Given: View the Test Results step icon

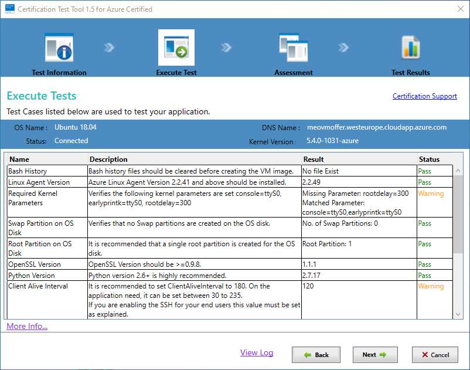Looking at the screenshot, I should (x=410, y=47).
